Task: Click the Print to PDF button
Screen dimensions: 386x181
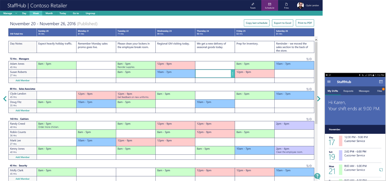Action: (305, 23)
